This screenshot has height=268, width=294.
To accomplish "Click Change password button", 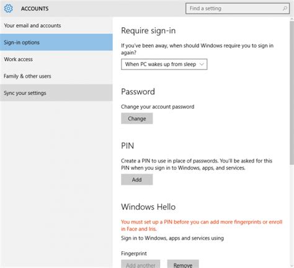I will coord(137,118).
